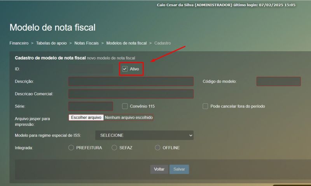The height and width of the screenshot is (186, 311).
Task: Go to the Financeiro breadcrumb
Action: pyautogui.click(x=19, y=43)
